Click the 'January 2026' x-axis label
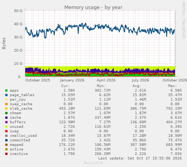 (x=72, y=80)
